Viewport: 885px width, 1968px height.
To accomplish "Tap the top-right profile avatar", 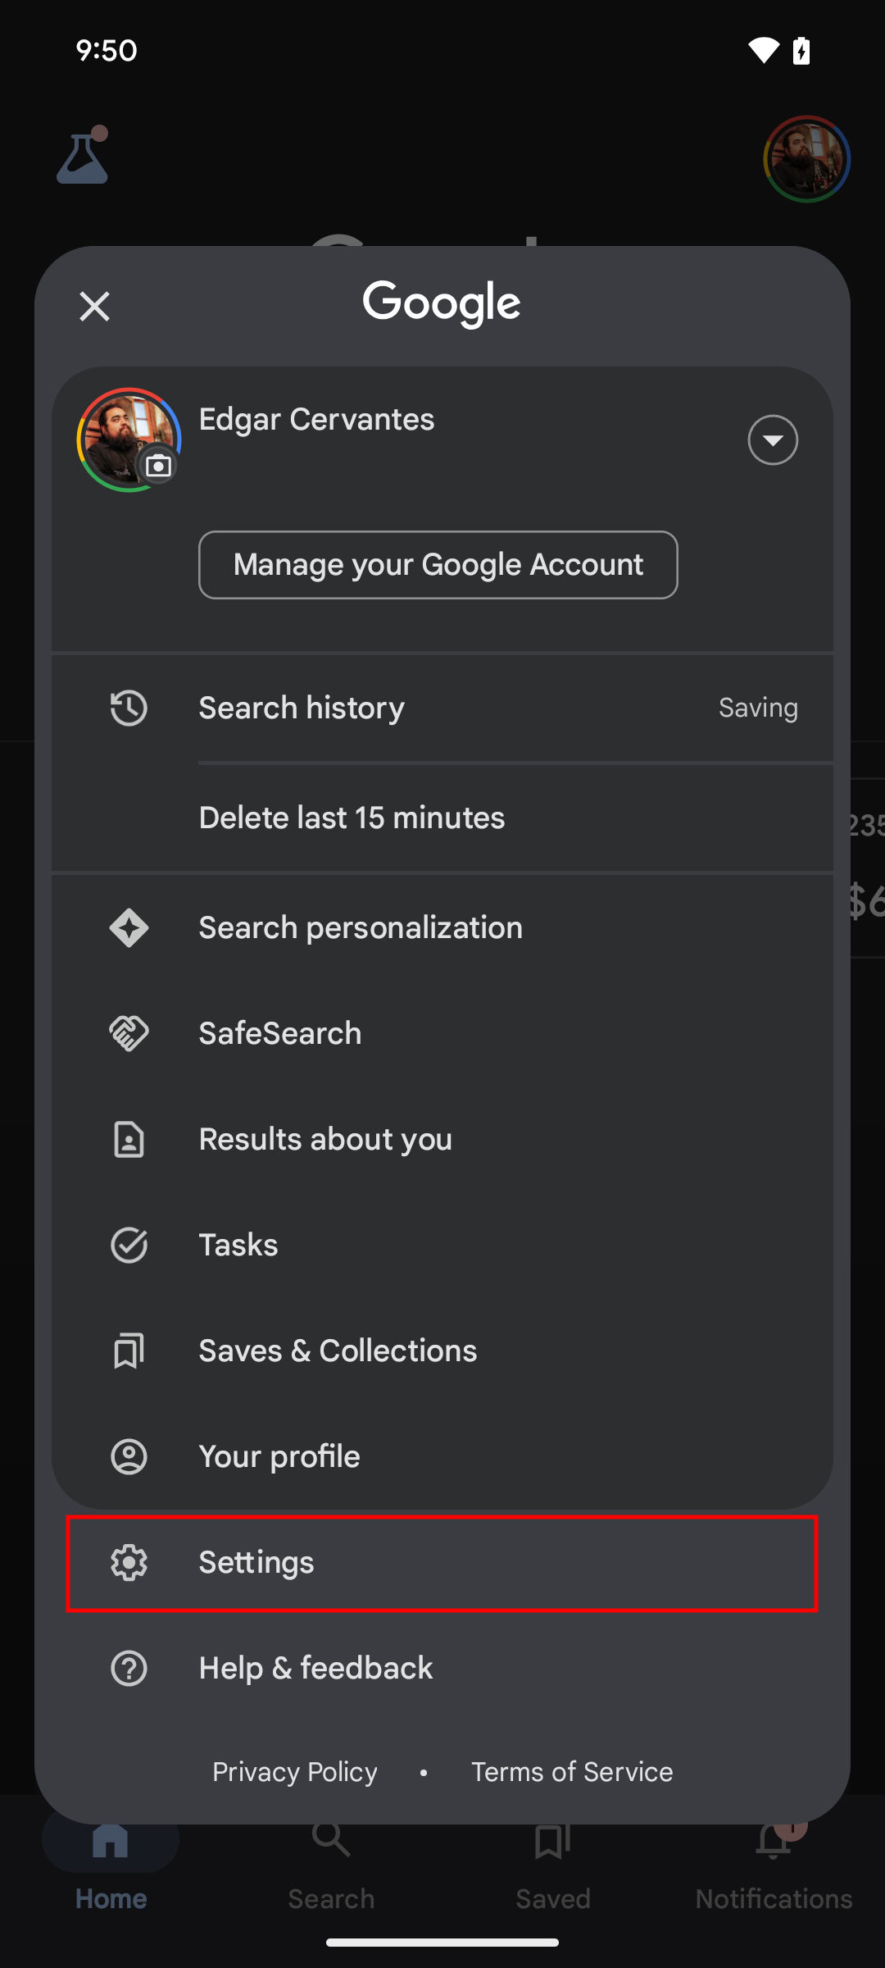I will pyautogui.click(x=806, y=159).
